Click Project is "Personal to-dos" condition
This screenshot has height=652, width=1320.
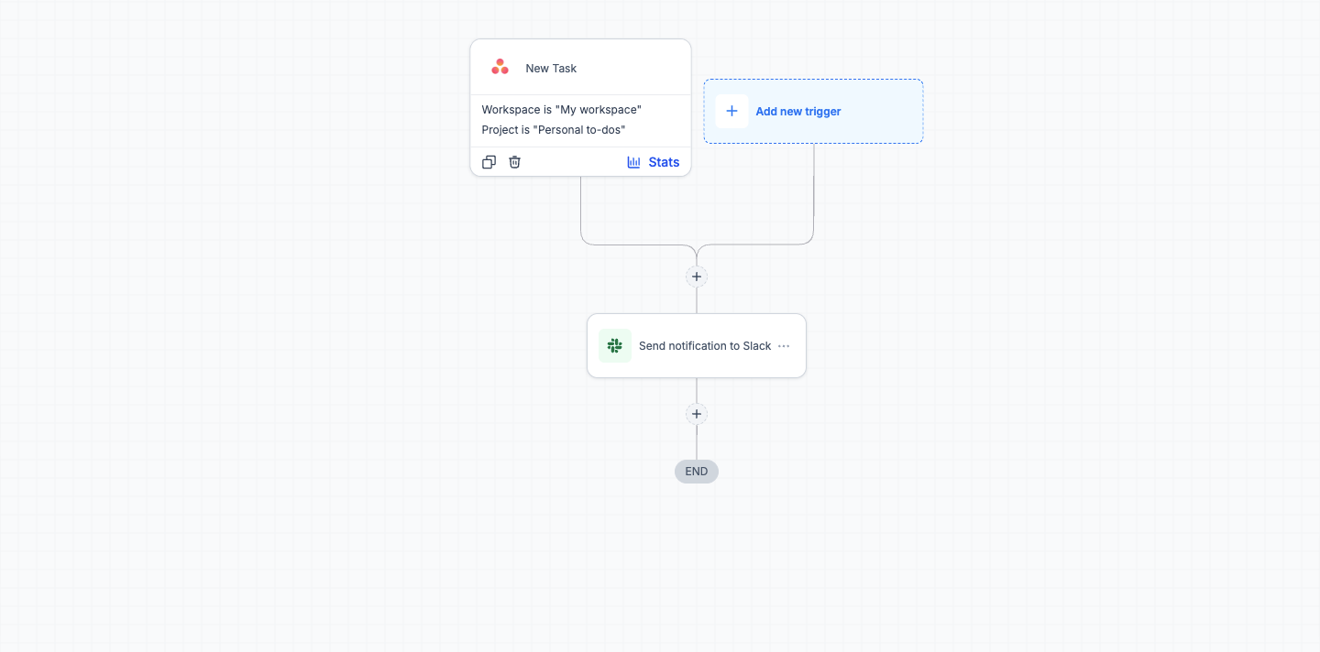(x=554, y=130)
